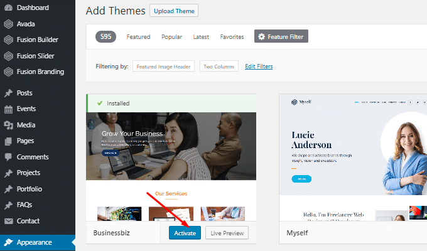Switch to the Popular tab
The width and height of the screenshot is (427, 251).
[x=172, y=37]
